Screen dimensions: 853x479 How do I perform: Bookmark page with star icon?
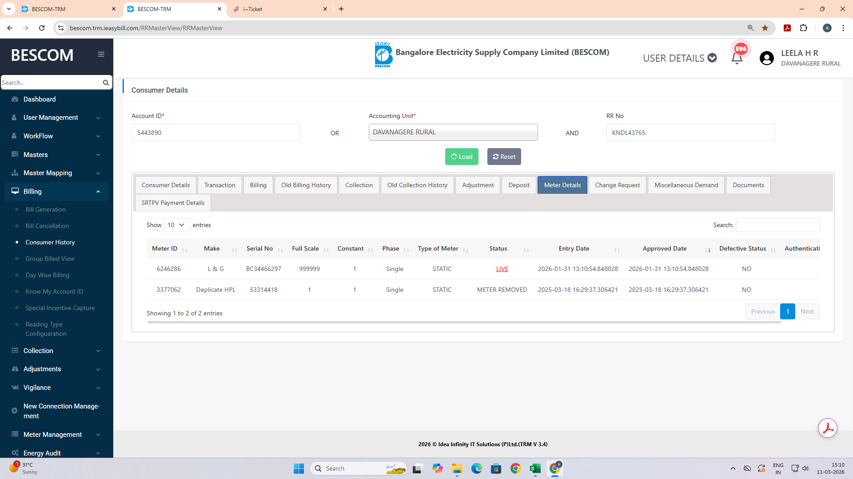pos(765,28)
